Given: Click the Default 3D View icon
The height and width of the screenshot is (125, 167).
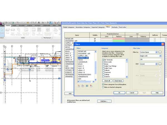Looking at the screenshot, I should tap(43, 22).
